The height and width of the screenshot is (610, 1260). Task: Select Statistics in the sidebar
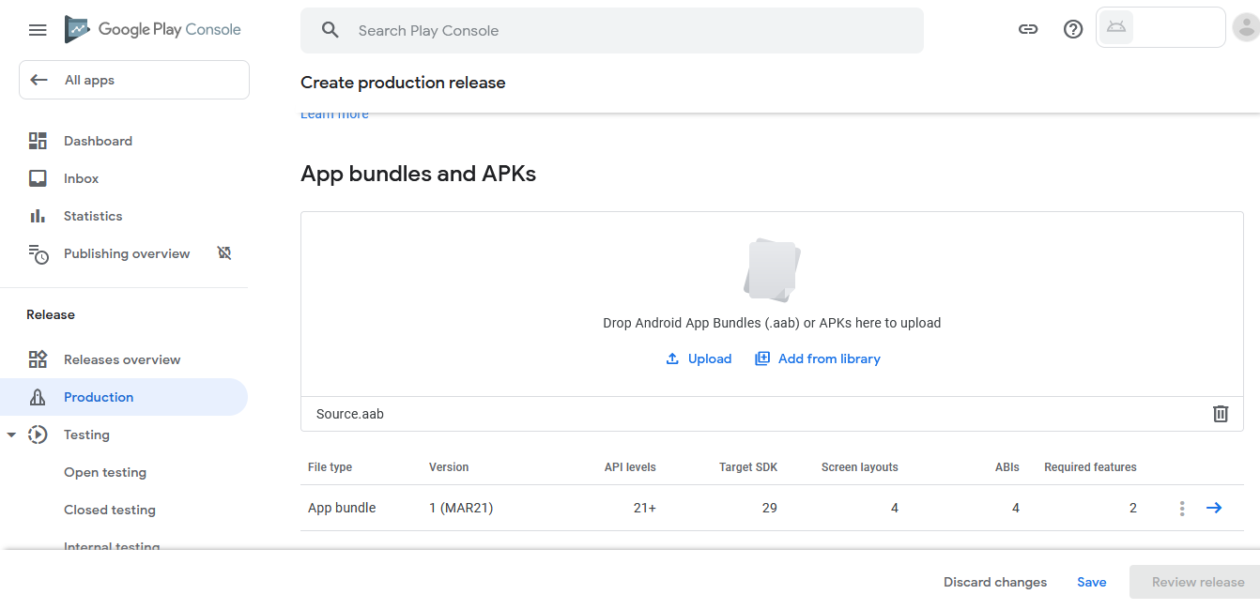coord(93,216)
